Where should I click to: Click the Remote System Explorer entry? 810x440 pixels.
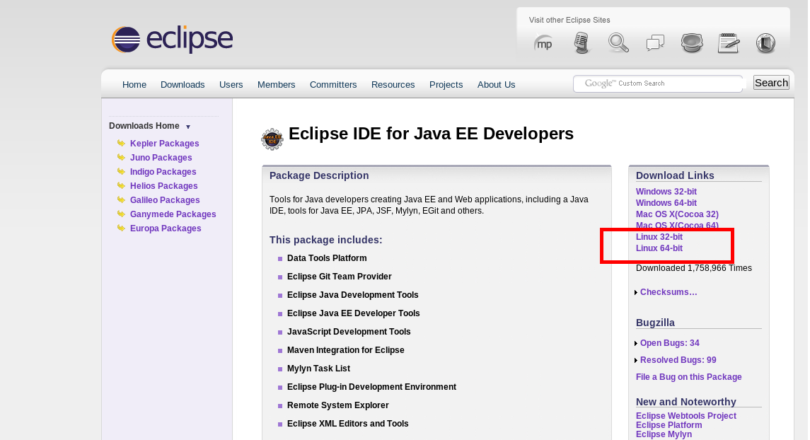338,405
